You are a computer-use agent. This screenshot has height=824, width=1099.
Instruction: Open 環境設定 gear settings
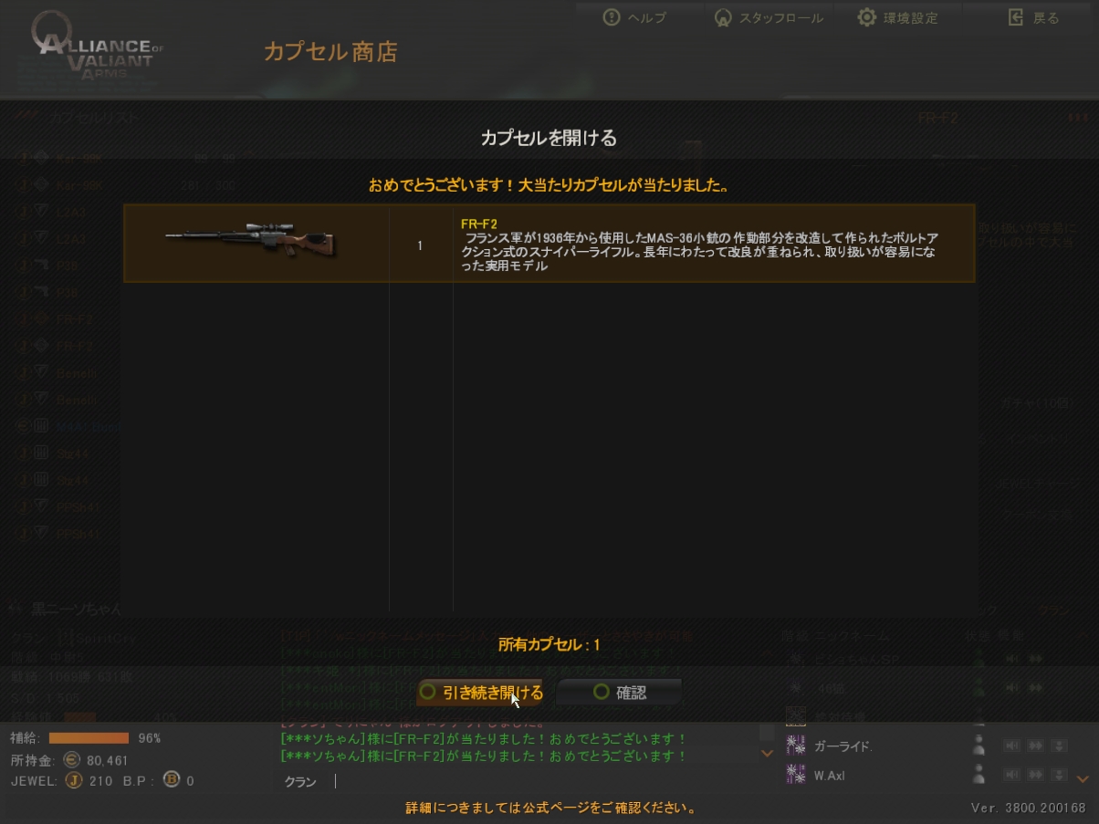pyautogui.click(x=866, y=17)
